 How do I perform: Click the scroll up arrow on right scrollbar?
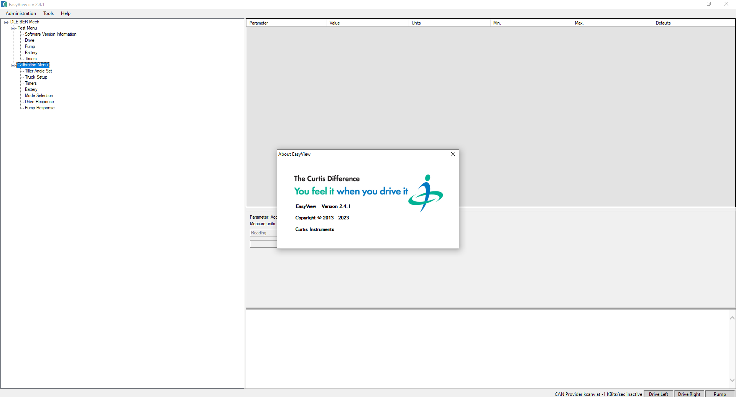coord(732,318)
